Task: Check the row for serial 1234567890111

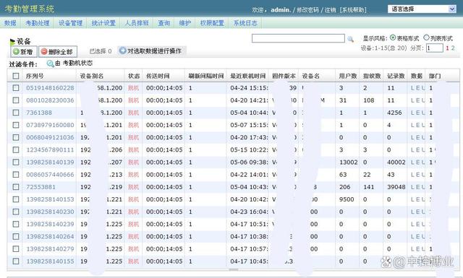Action: tap(16, 149)
